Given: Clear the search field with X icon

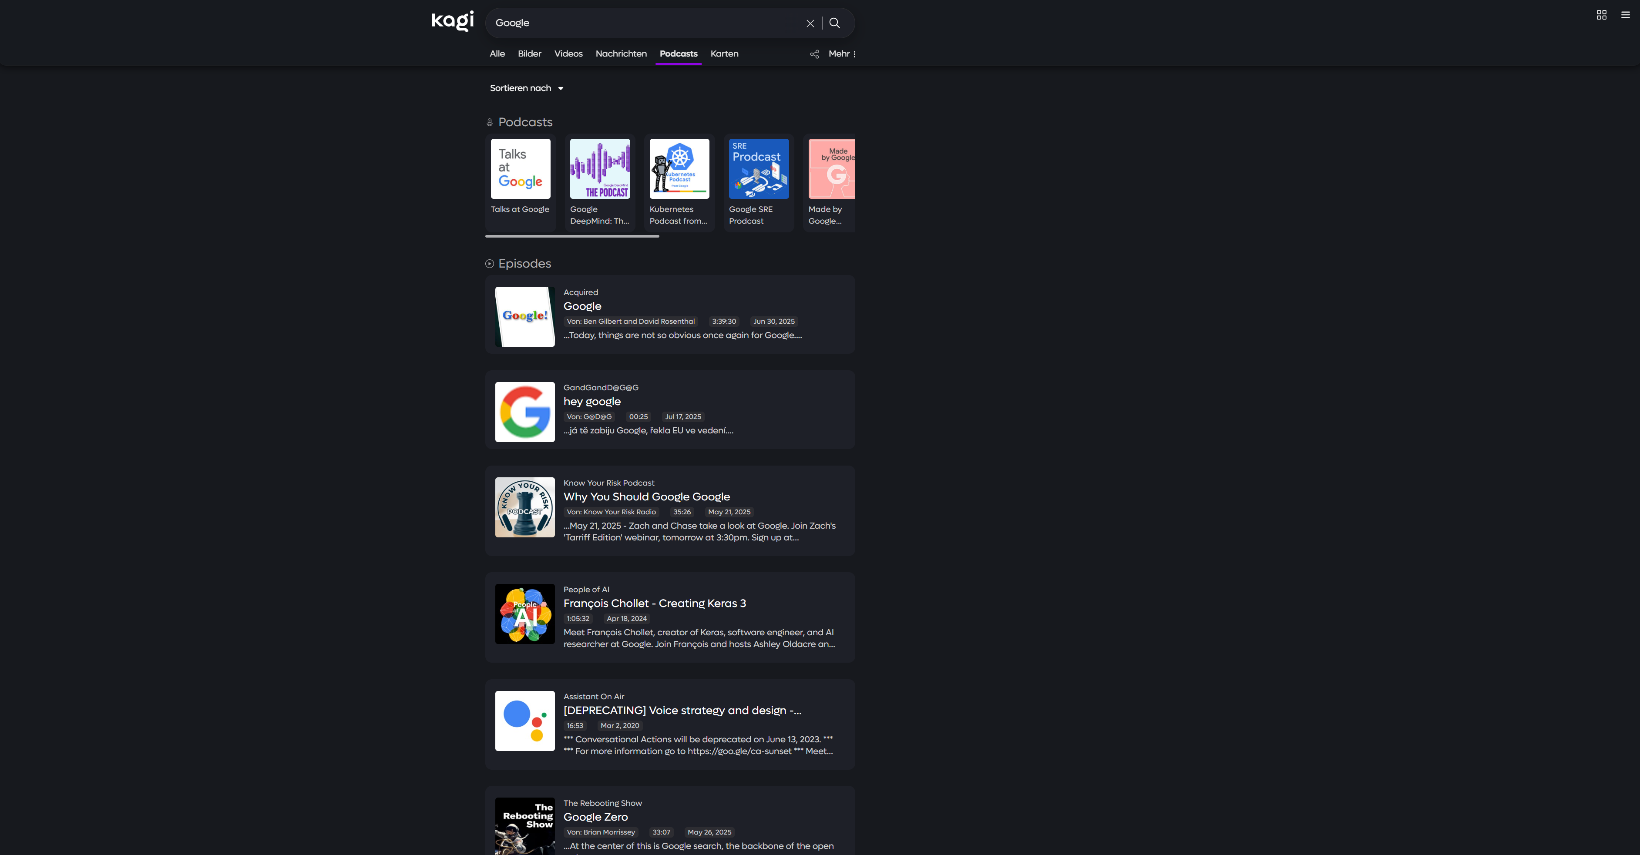Looking at the screenshot, I should [x=810, y=23].
